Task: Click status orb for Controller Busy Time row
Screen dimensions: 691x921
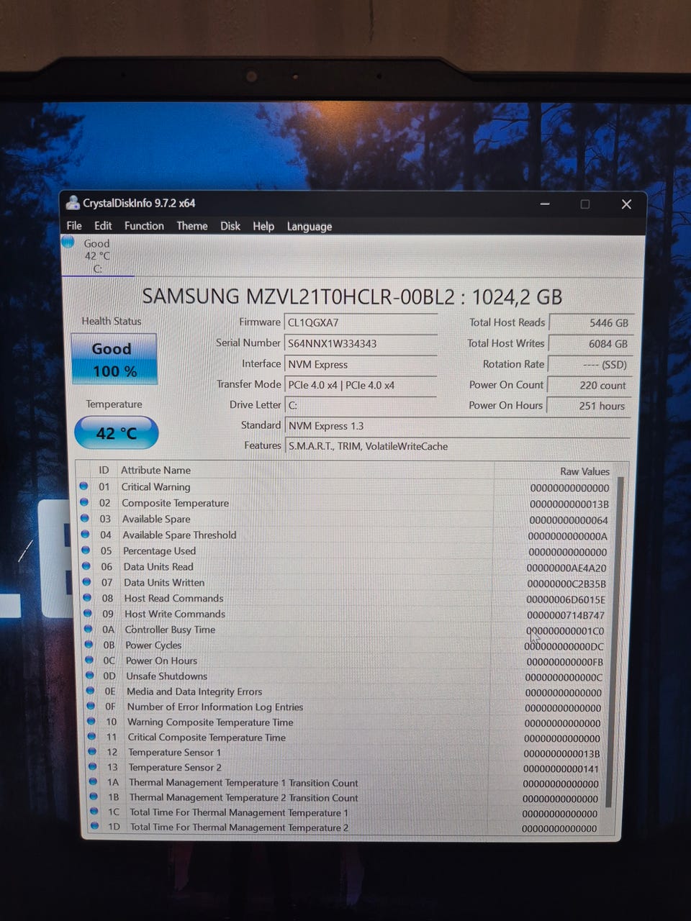Action: [x=89, y=629]
